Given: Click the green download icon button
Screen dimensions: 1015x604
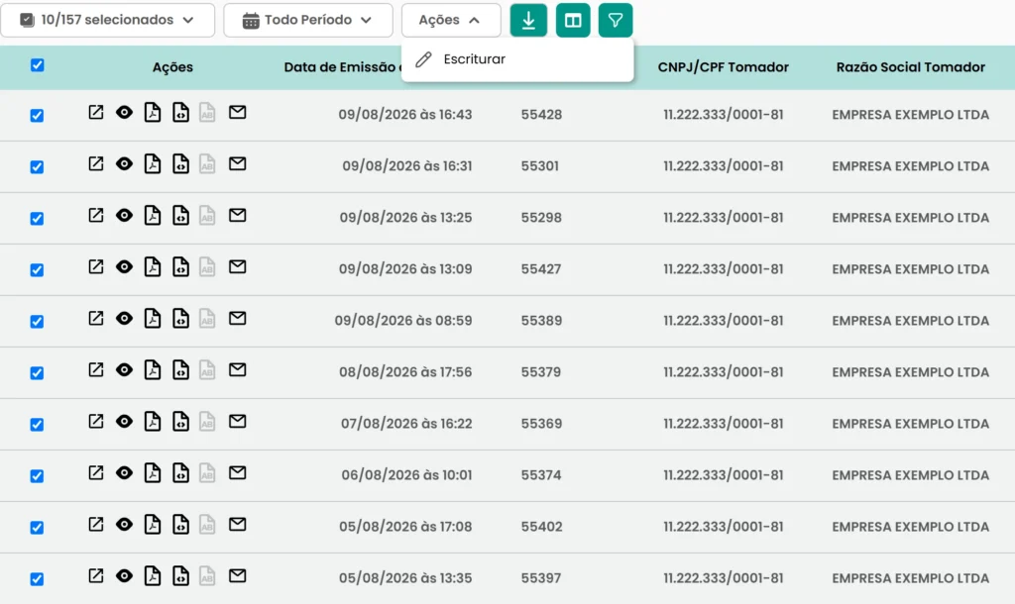Looking at the screenshot, I should tap(528, 20).
